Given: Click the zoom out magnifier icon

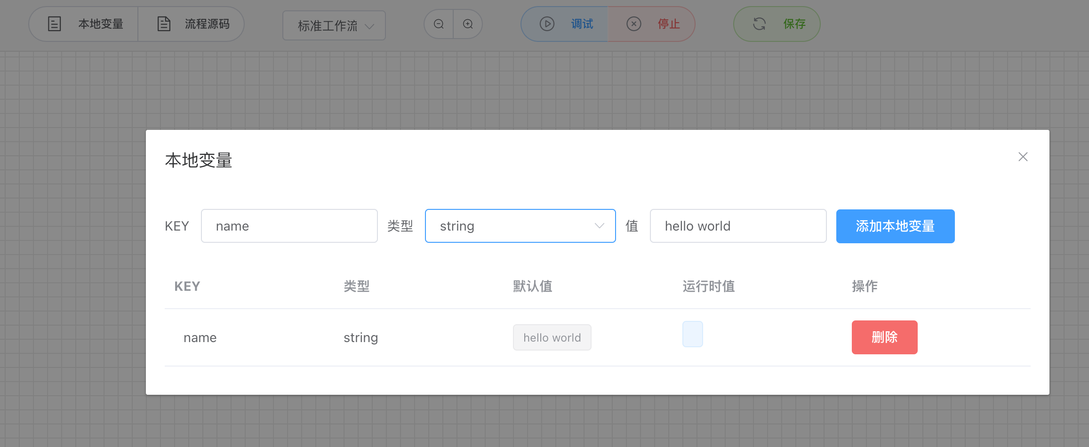Looking at the screenshot, I should [x=439, y=24].
